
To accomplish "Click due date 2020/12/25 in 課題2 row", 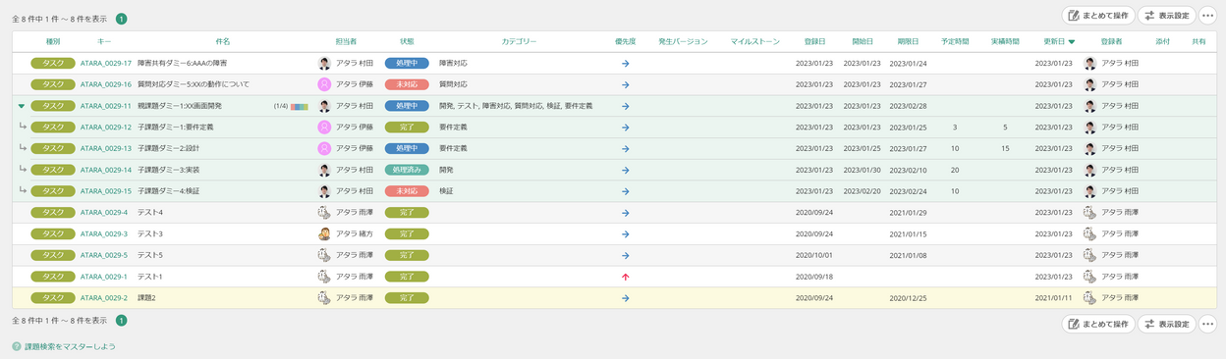I will point(909,298).
